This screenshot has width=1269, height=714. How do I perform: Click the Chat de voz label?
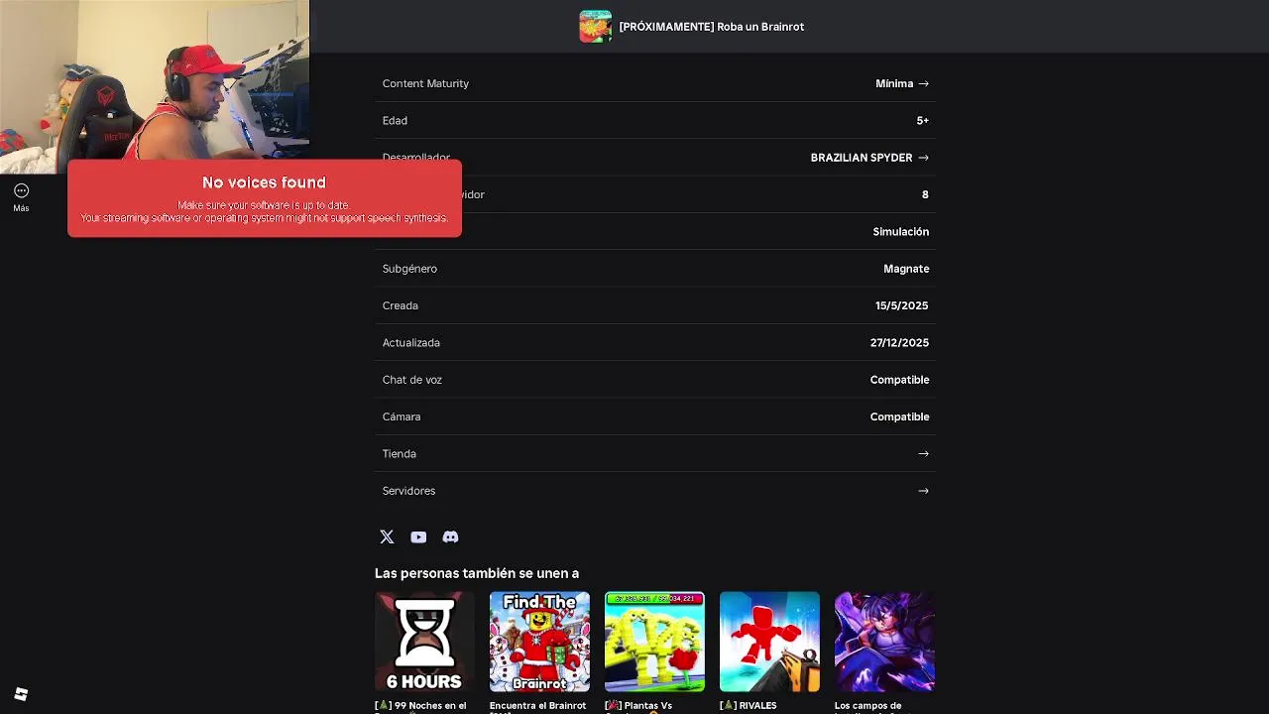tap(412, 380)
